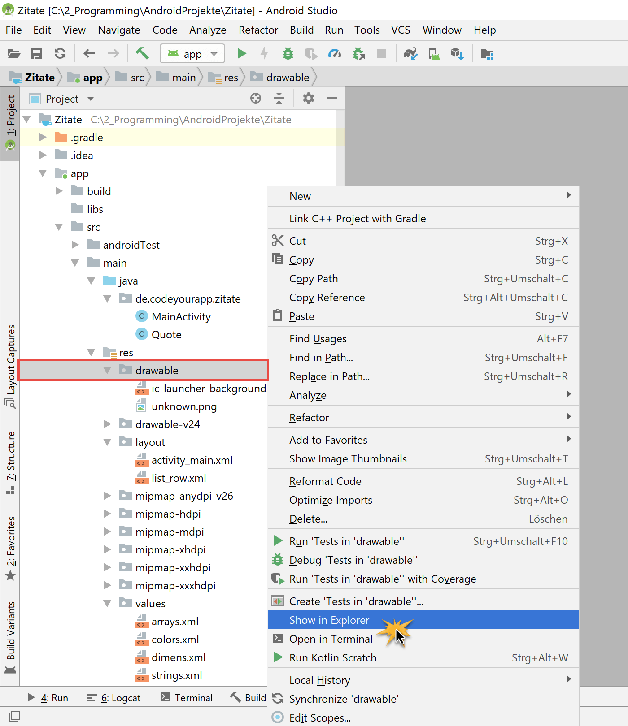Open the Build Variants side tab
This screenshot has width=628, height=726.
coord(10,637)
